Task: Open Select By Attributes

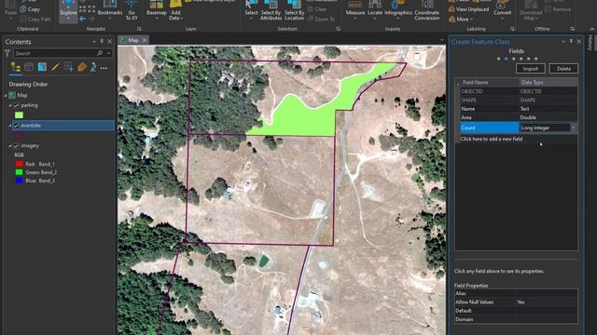Action: pos(271,10)
